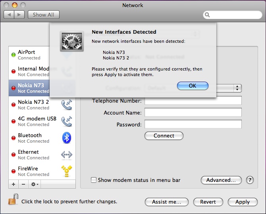Click red status dot of selected Nokia N73
266x214 pixels.
click(13, 88)
